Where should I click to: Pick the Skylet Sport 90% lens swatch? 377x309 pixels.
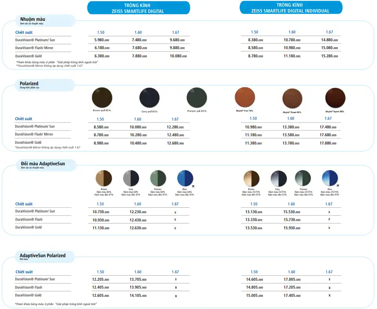[335, 98]
